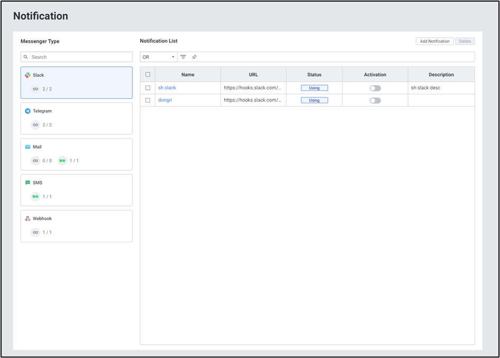
Task: Click the Status column header
Action: click(x=314, y=75)
